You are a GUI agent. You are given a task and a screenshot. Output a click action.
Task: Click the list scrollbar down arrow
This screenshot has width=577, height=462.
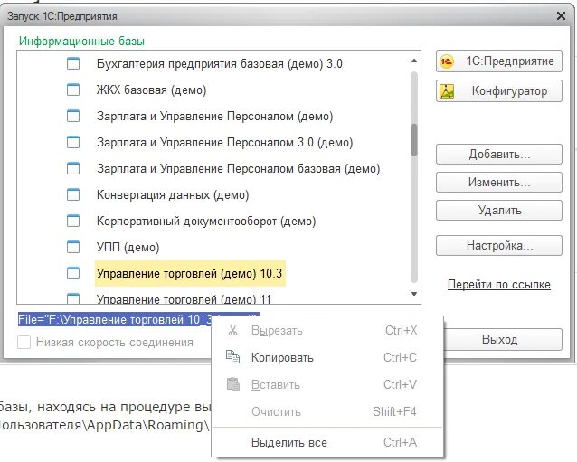[414, 294]
